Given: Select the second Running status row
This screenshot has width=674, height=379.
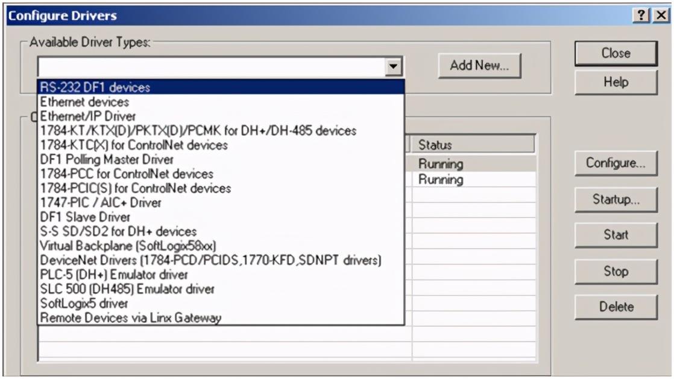Looking at the screenshot, I should (474, 179).
